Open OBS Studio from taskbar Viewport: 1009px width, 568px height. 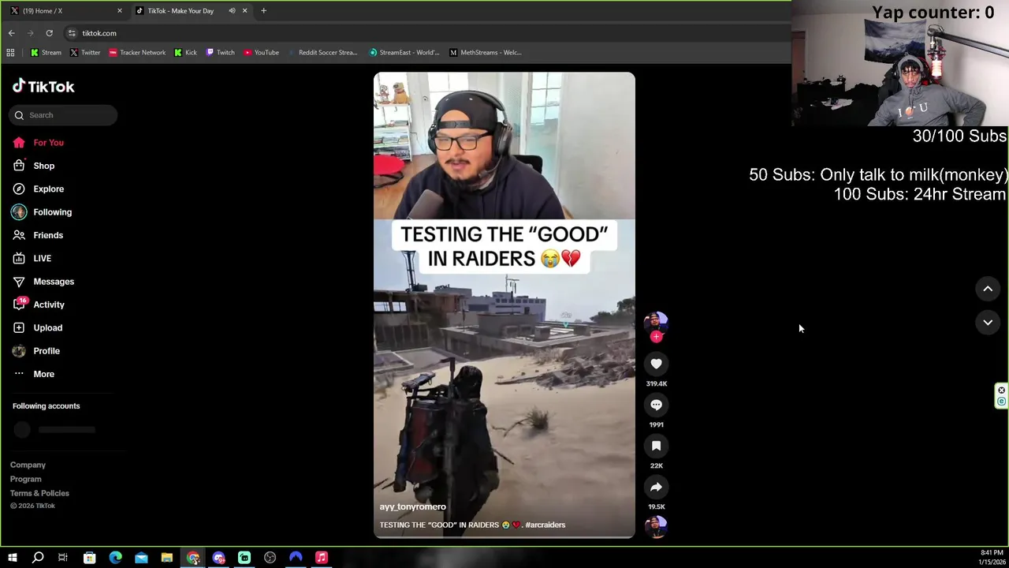coord(270,558)
